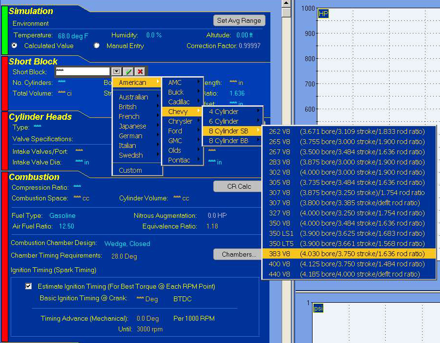Click the Wedge, Closed chamber design value

(x=127, y=244)
